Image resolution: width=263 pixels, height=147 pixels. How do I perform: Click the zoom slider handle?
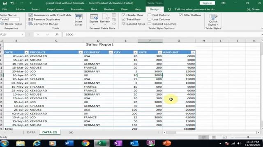coord(248,137)
